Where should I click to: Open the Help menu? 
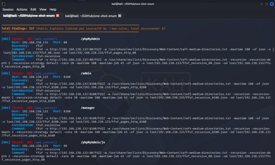point(53,10)
